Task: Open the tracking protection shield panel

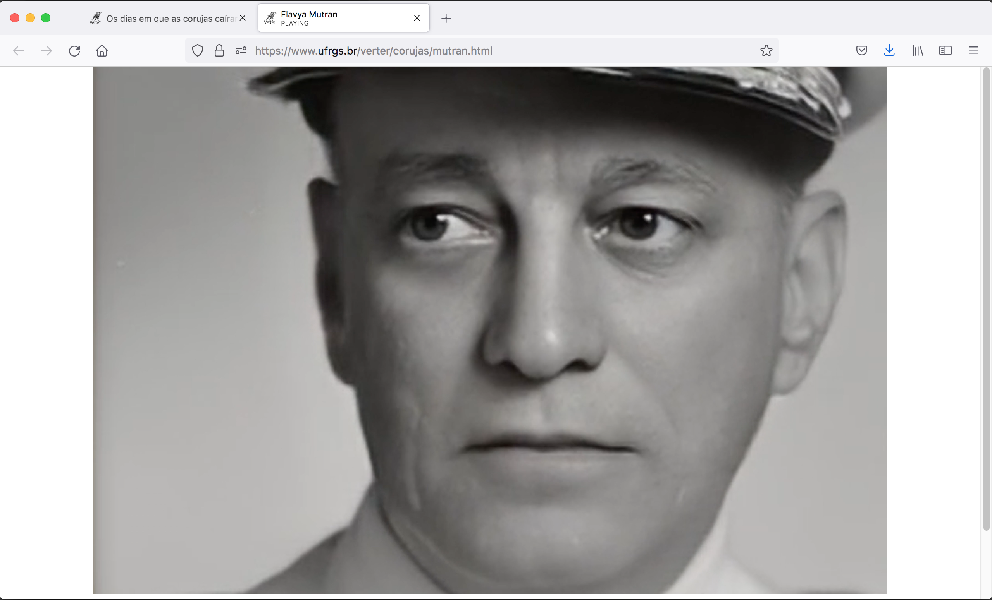Action: [x=197, y=51]
